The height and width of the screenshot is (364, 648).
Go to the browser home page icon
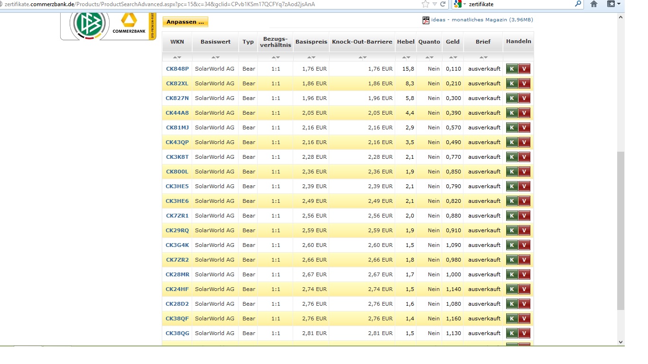coord(593,4)
